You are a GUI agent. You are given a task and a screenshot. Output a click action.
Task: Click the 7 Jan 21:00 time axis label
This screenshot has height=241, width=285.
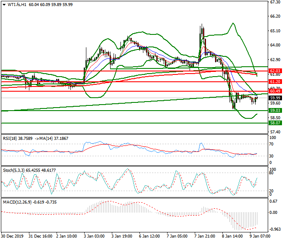(x=205, y=236)
